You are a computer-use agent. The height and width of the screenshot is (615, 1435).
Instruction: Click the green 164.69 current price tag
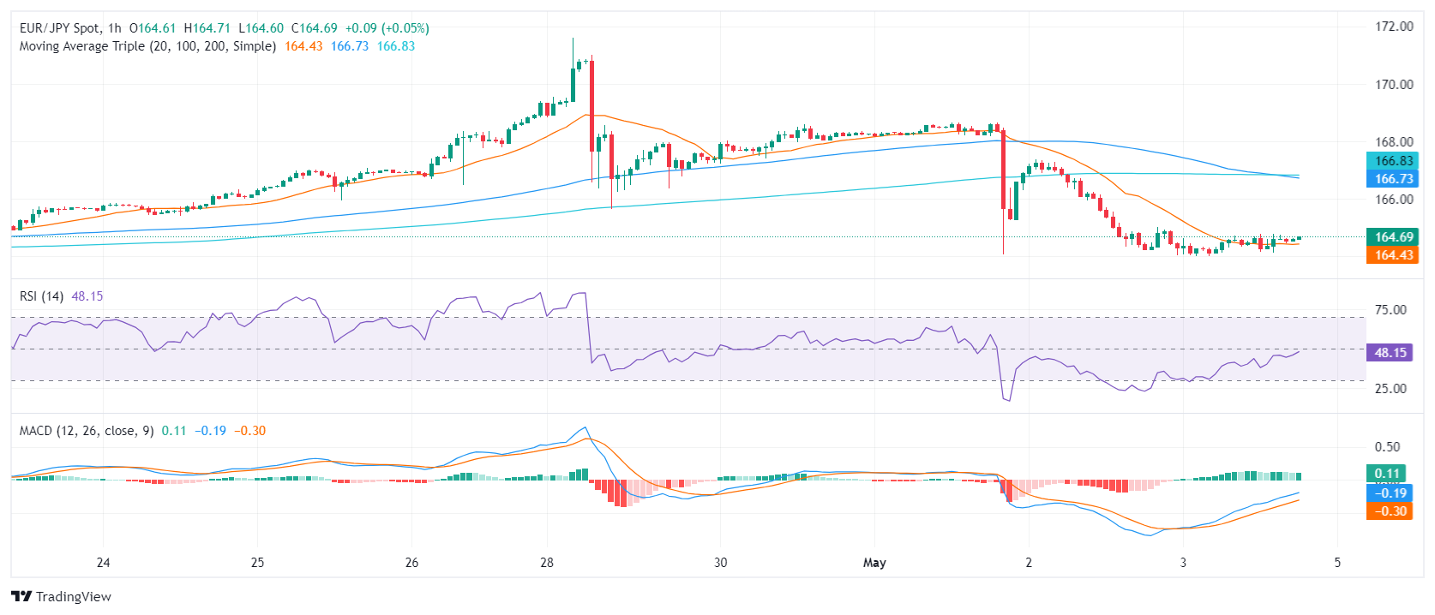[x=1393, y=237]
